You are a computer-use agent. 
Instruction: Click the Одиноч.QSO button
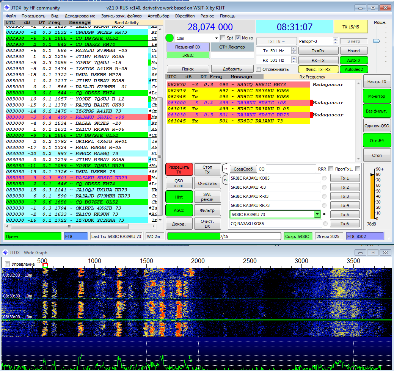(377, 125)
